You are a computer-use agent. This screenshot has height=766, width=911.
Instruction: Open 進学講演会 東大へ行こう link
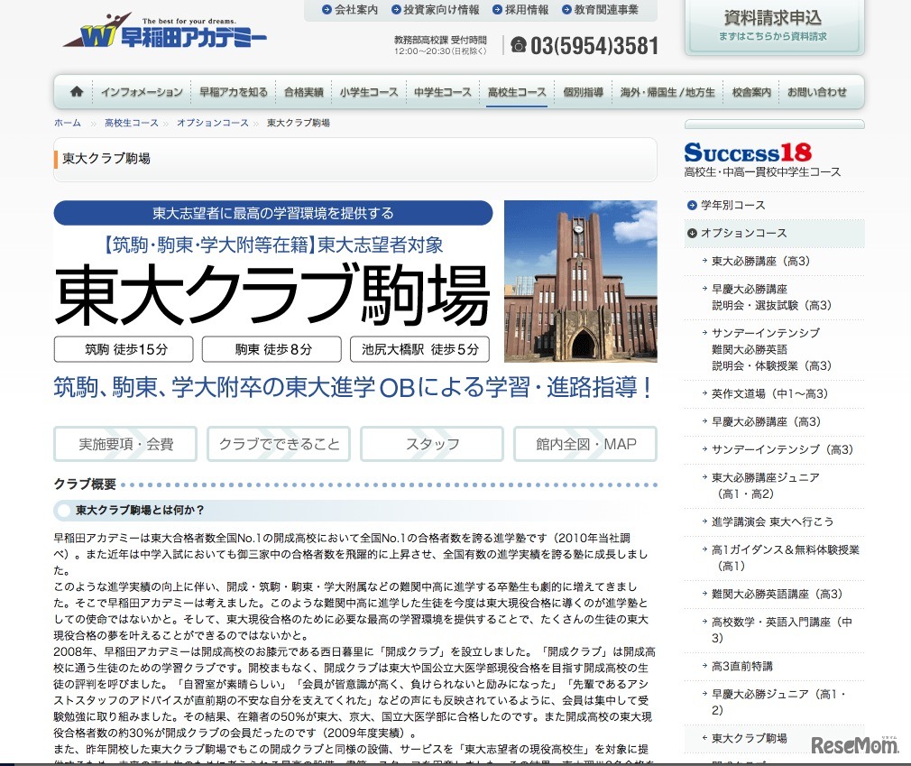(x=773, y=521)
